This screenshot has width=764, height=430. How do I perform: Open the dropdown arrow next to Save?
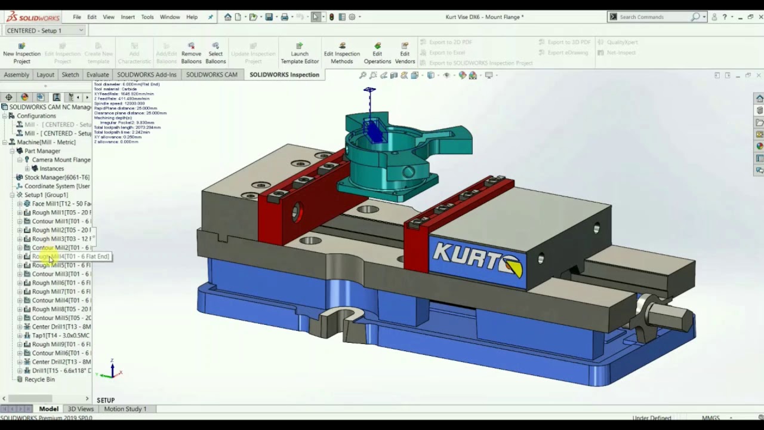point(276,17)
